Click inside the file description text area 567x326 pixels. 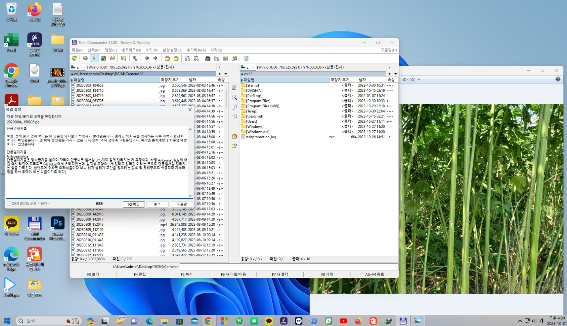coord(97,162)
